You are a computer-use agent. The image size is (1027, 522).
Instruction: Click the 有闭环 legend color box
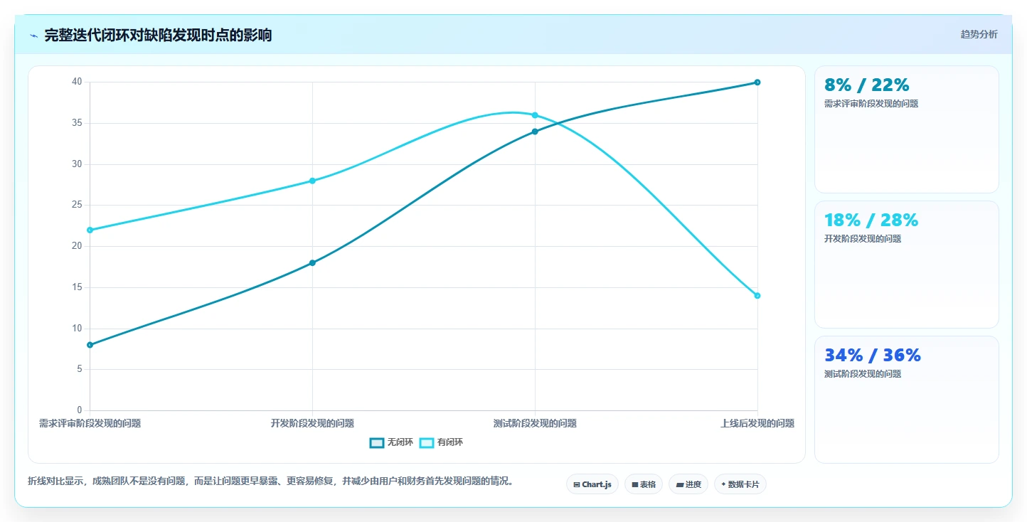(x=427, y=442)
